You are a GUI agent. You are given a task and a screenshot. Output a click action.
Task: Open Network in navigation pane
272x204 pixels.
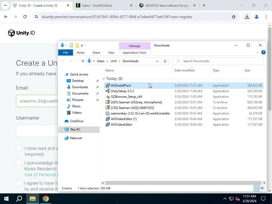pos(76,138)
